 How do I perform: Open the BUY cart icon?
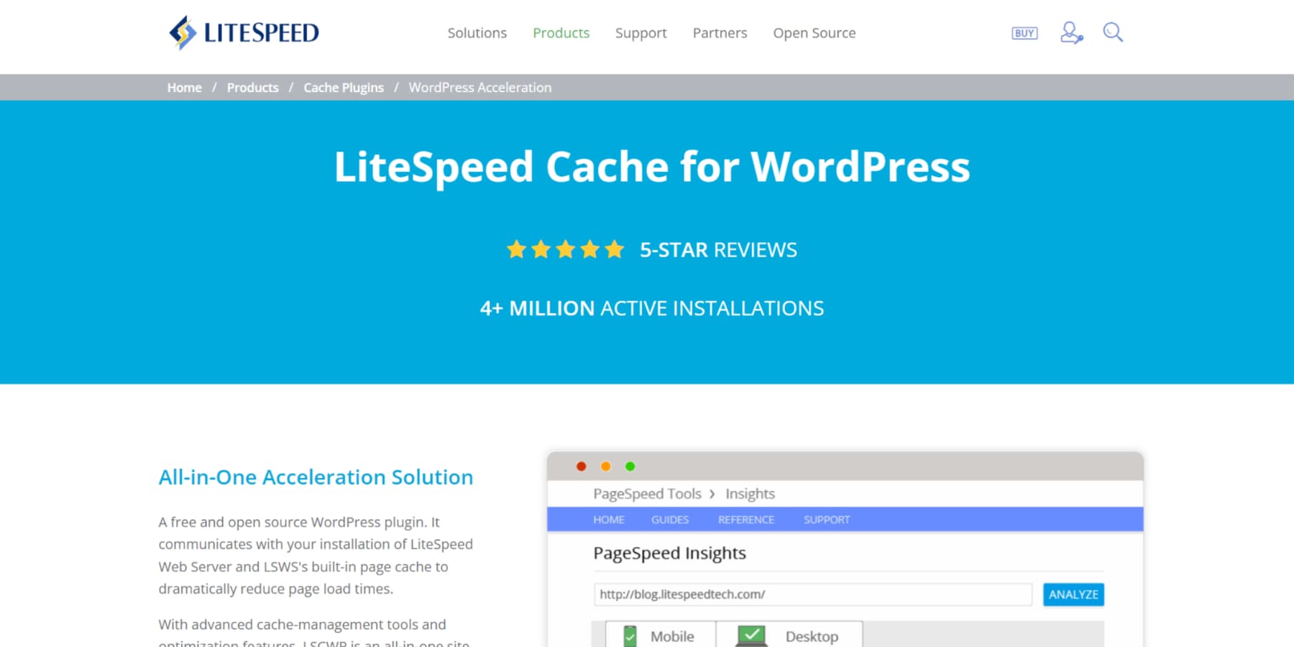click(1023, 32)
